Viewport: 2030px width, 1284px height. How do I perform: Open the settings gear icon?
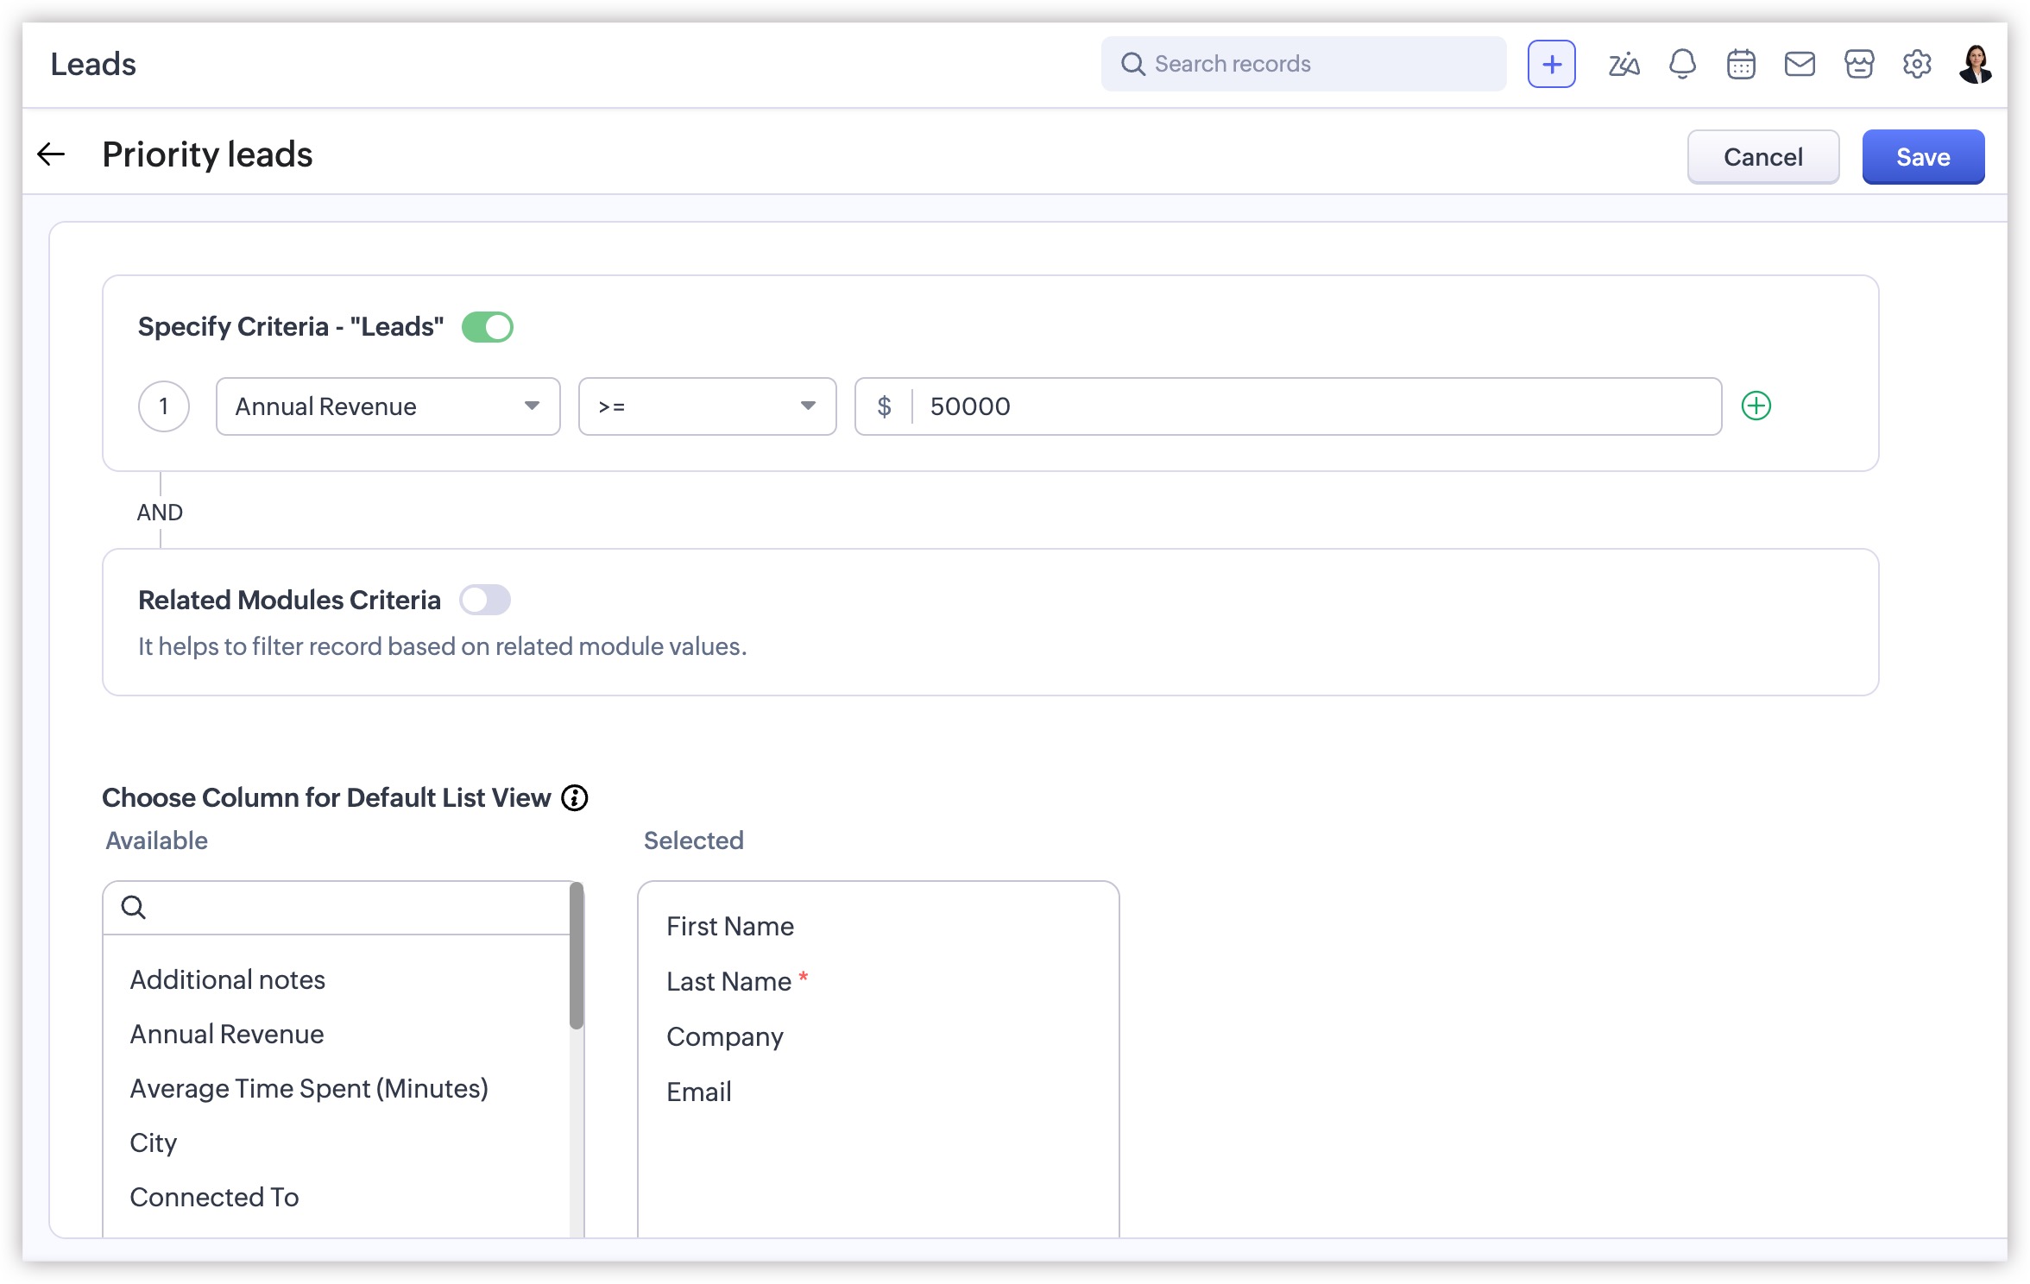pyautogui.click(x=1917, y=64)
